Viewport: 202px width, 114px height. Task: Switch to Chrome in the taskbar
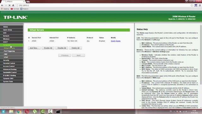pos(19,111)
